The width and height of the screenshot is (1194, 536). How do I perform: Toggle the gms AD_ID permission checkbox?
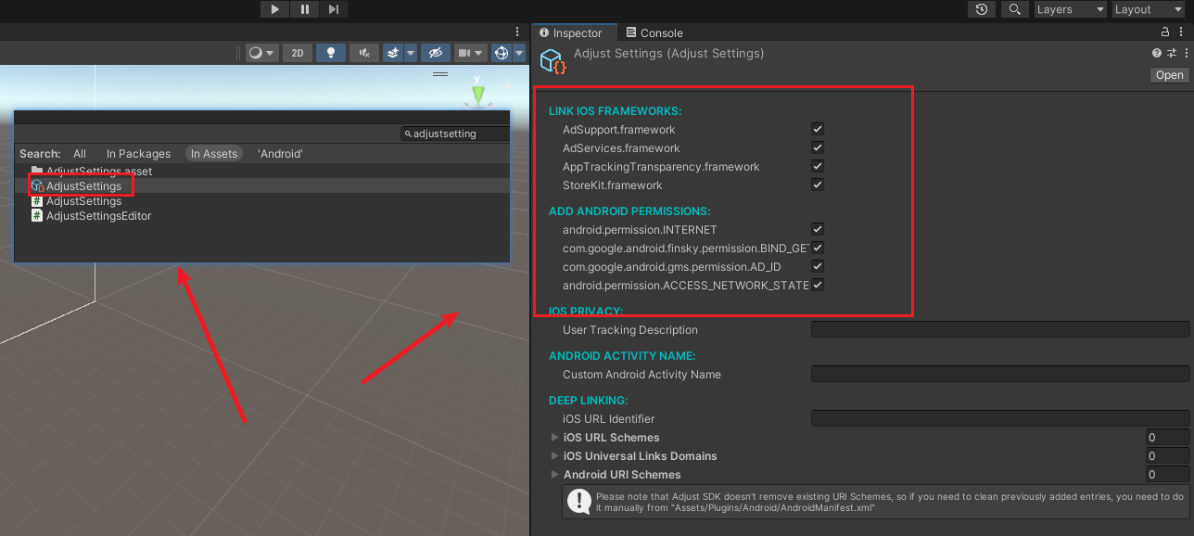pos(817,266)
